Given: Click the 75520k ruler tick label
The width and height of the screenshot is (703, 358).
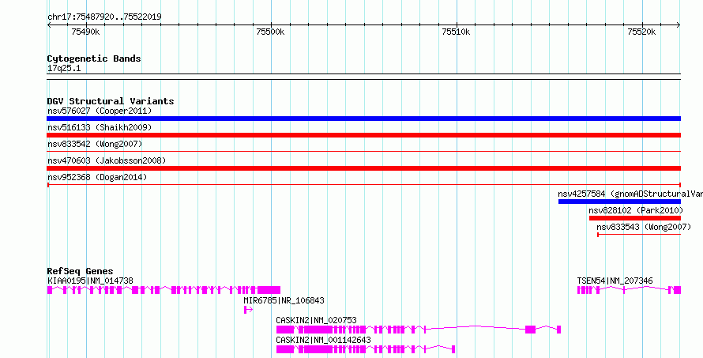Looking at the screenshot, I should point(641,32).
